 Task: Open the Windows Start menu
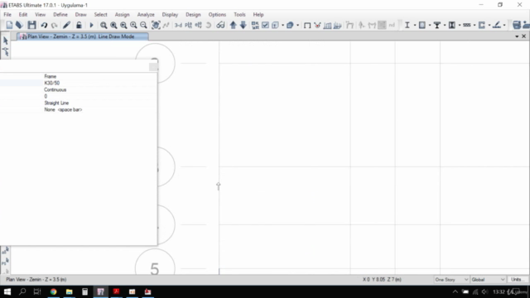7,291
